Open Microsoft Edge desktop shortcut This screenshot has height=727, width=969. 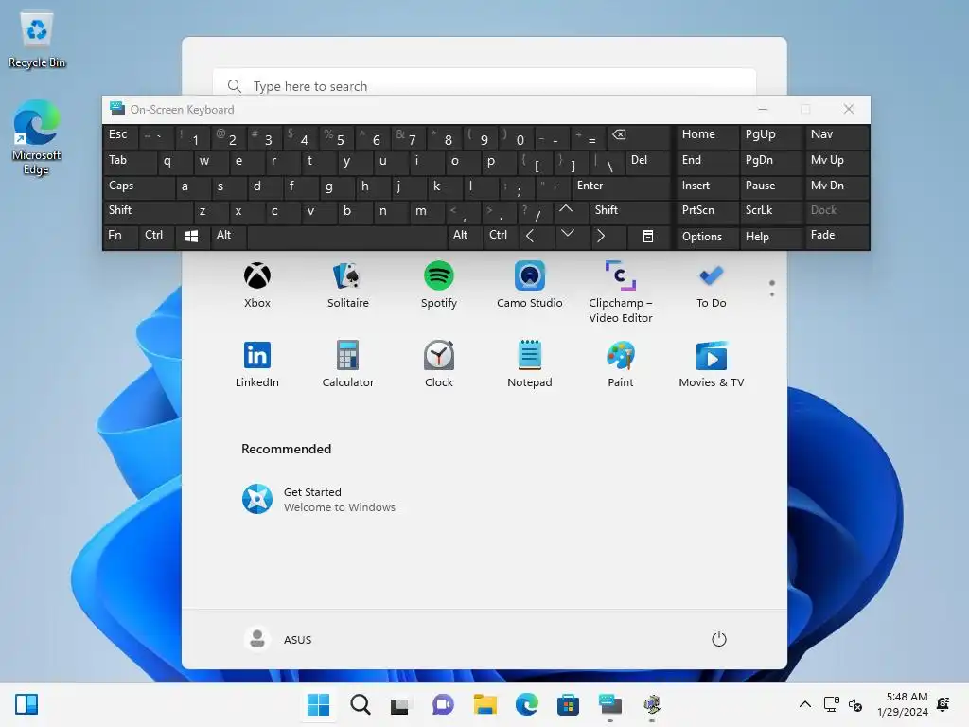[x=37, y=138]
